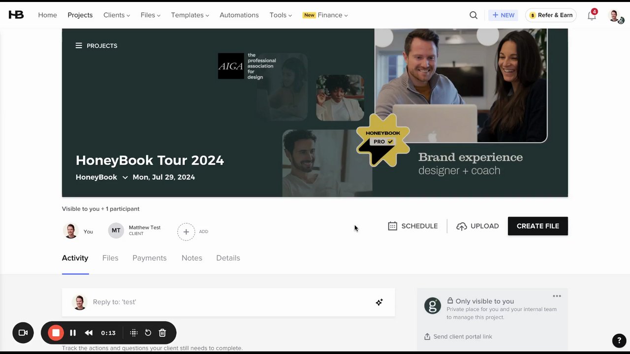Open the three-dot menu in private panel
The height and width of the screenshot is (354, 630).
click(x=557, y=296)
